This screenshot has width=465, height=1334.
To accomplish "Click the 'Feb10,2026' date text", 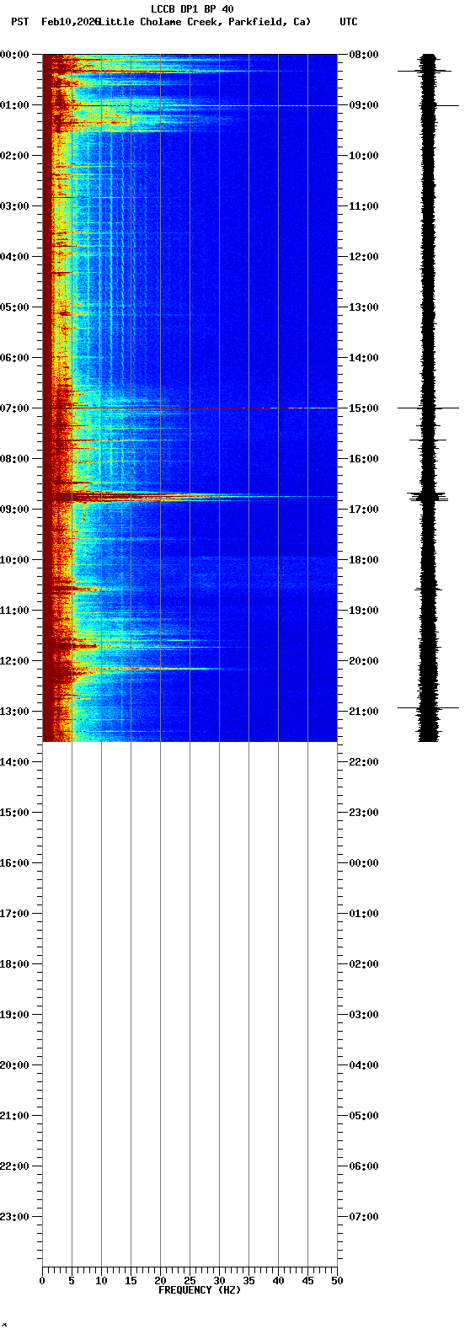I will point(71,22).
